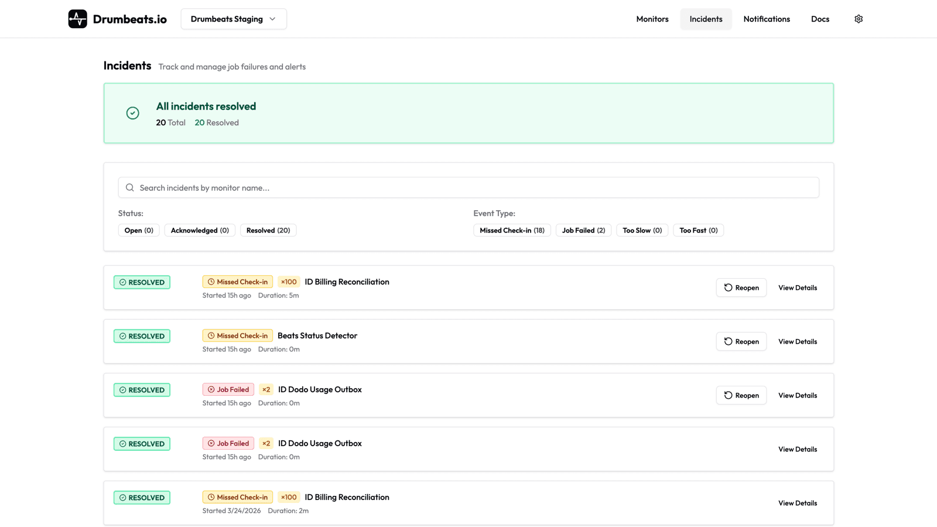Image resolution: width=937 pixels, height=527 pixels.
Task: Open the settings gear icon
Action: pos(859,19)
